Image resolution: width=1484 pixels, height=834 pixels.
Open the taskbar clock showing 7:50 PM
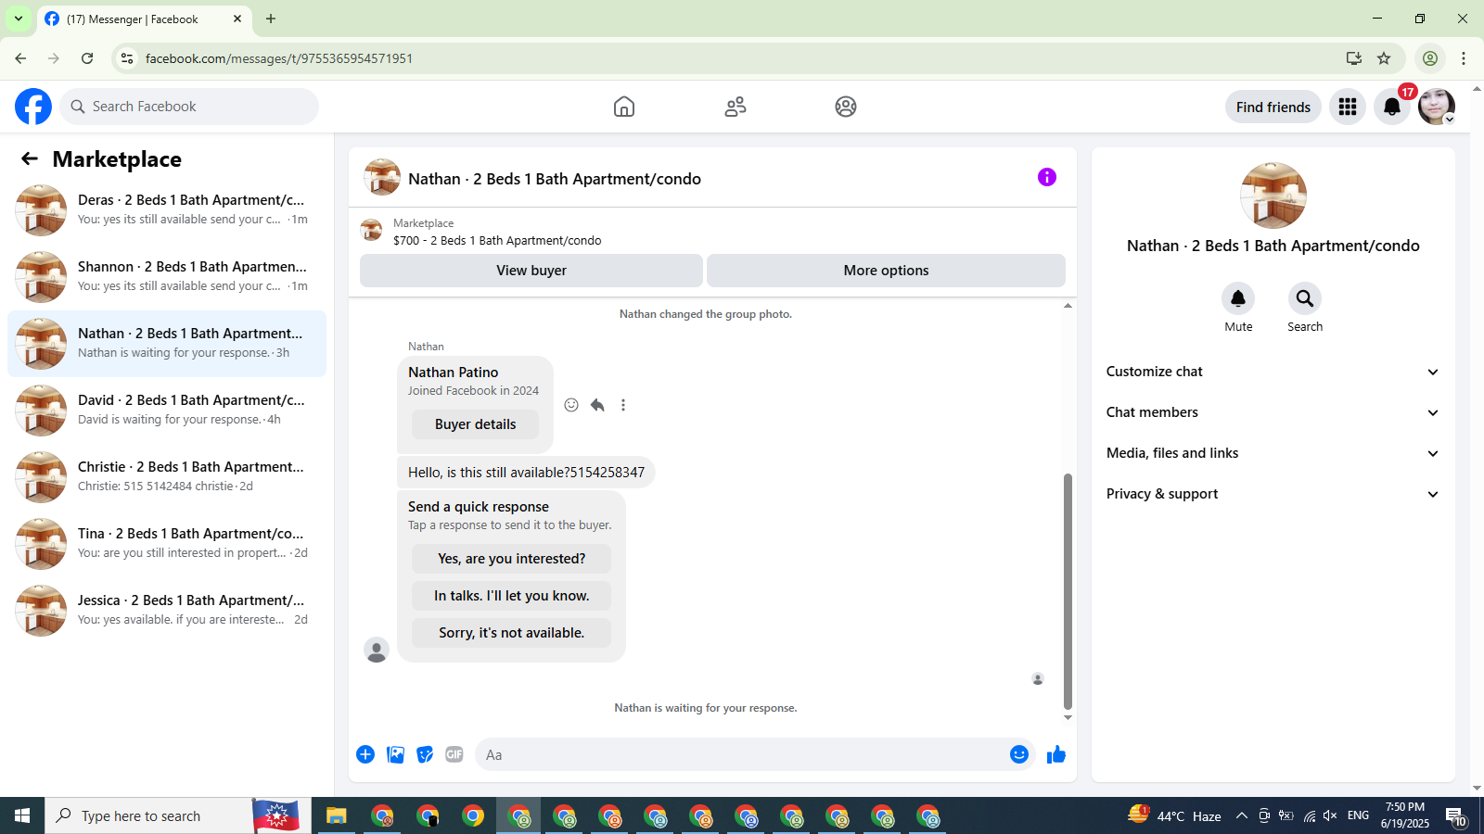1405,815
